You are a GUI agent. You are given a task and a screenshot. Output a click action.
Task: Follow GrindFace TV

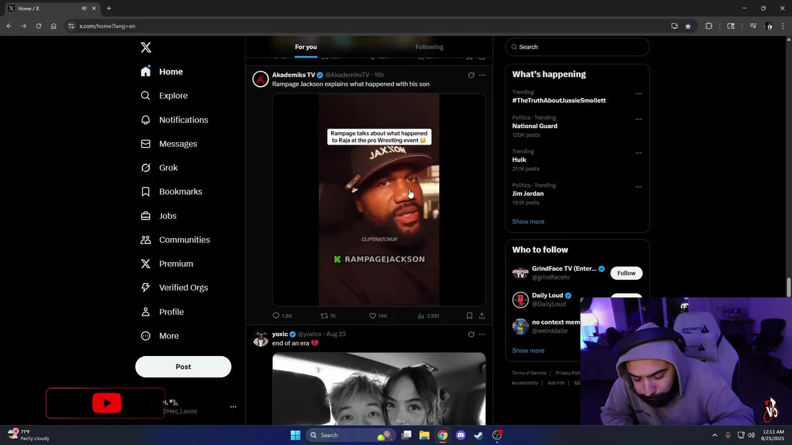626,273
